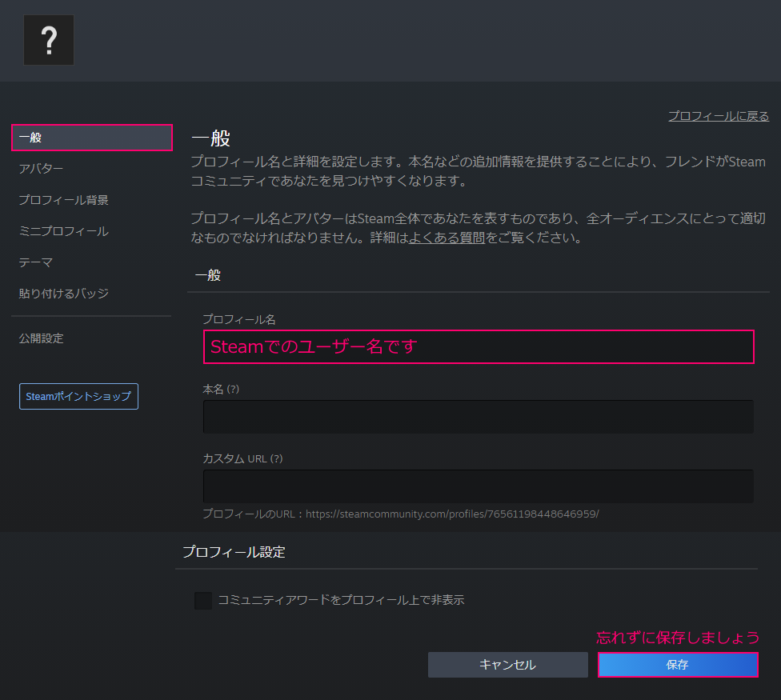Open the Steamポイントショップ button
Viewport: 781px width, 700px height.
78,396
